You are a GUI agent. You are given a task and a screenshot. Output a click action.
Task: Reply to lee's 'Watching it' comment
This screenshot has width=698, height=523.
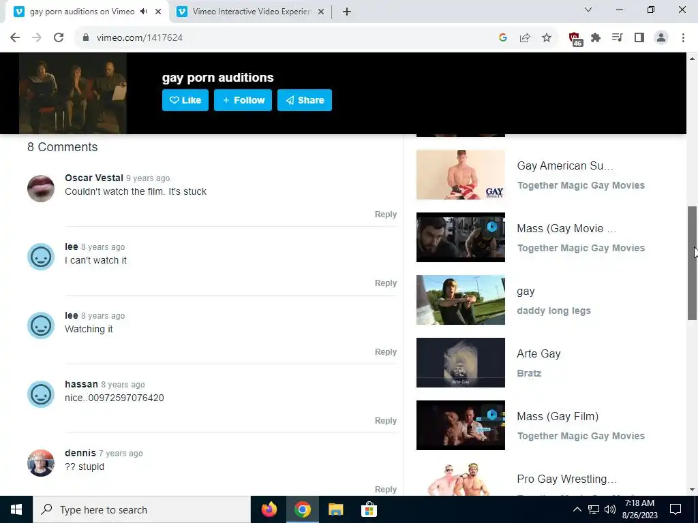pos(386,352)
